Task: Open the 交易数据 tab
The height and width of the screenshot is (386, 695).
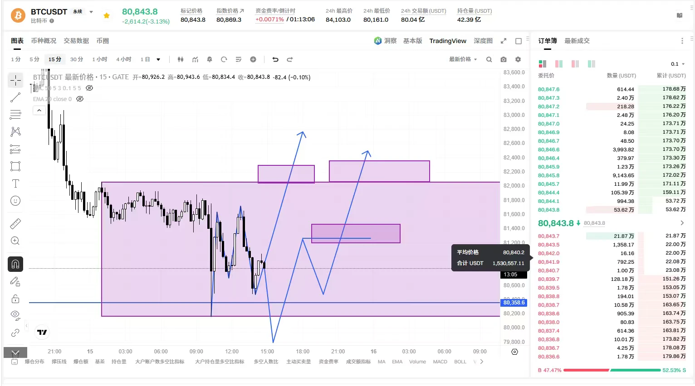Action: pos(76,41)
